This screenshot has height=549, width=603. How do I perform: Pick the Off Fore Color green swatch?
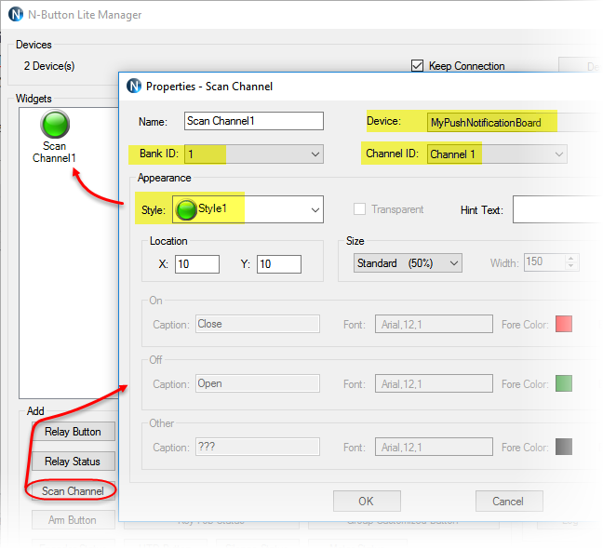click(x=564, y=383)
